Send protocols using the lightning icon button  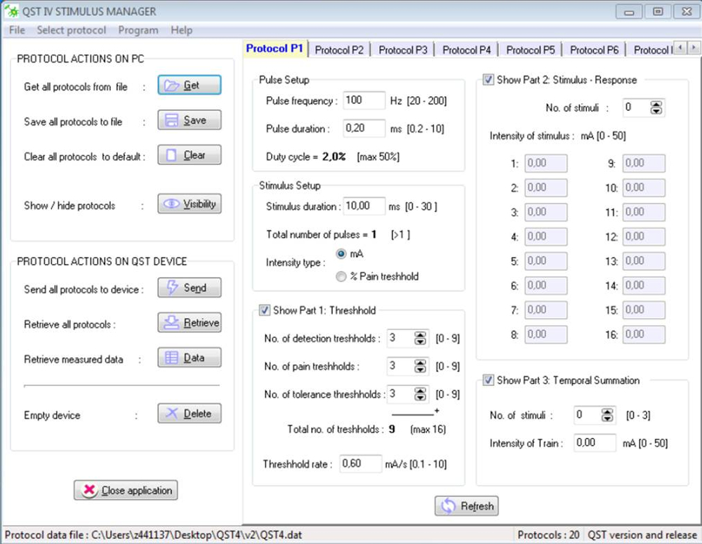189,288
